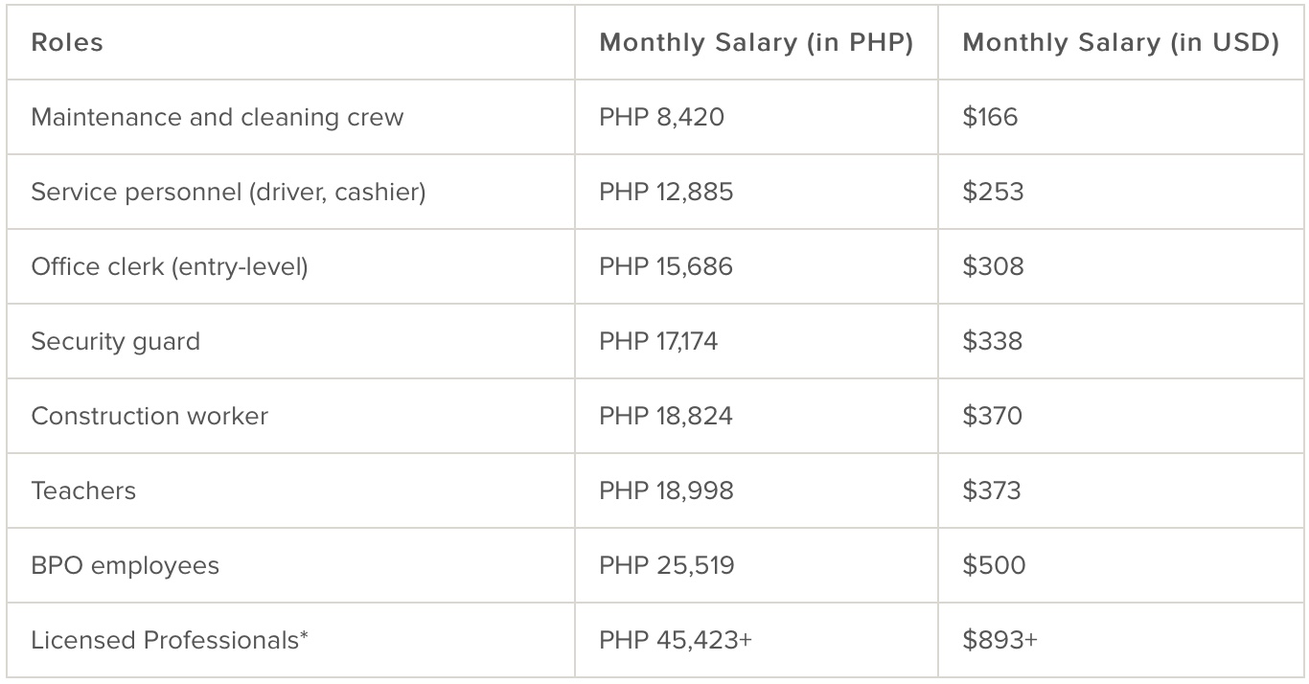Select the Monthly Salary (in USD) header
This screenshot has width=1309, height=684.
tap(1120, 43)
